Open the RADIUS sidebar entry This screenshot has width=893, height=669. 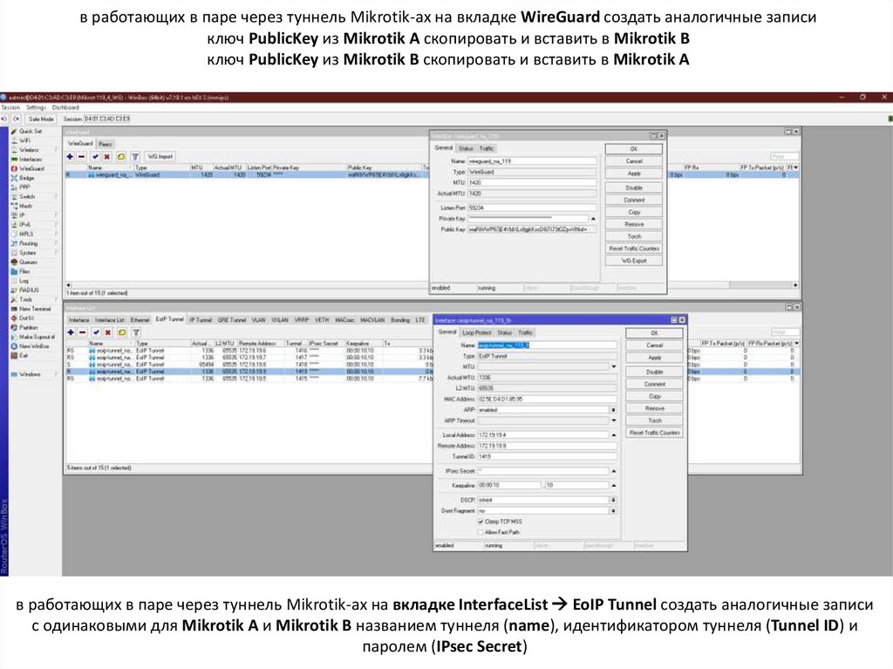coord(29,290)
